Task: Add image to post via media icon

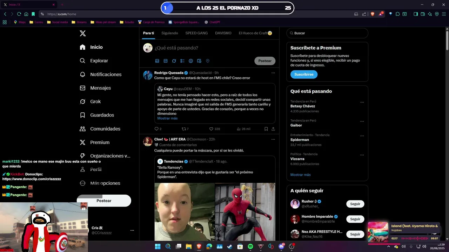Action: [x=157, y=61]
